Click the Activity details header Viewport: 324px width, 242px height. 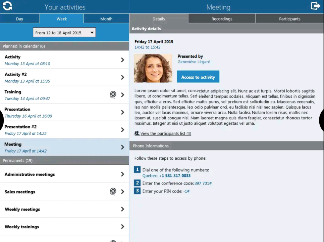227,29
